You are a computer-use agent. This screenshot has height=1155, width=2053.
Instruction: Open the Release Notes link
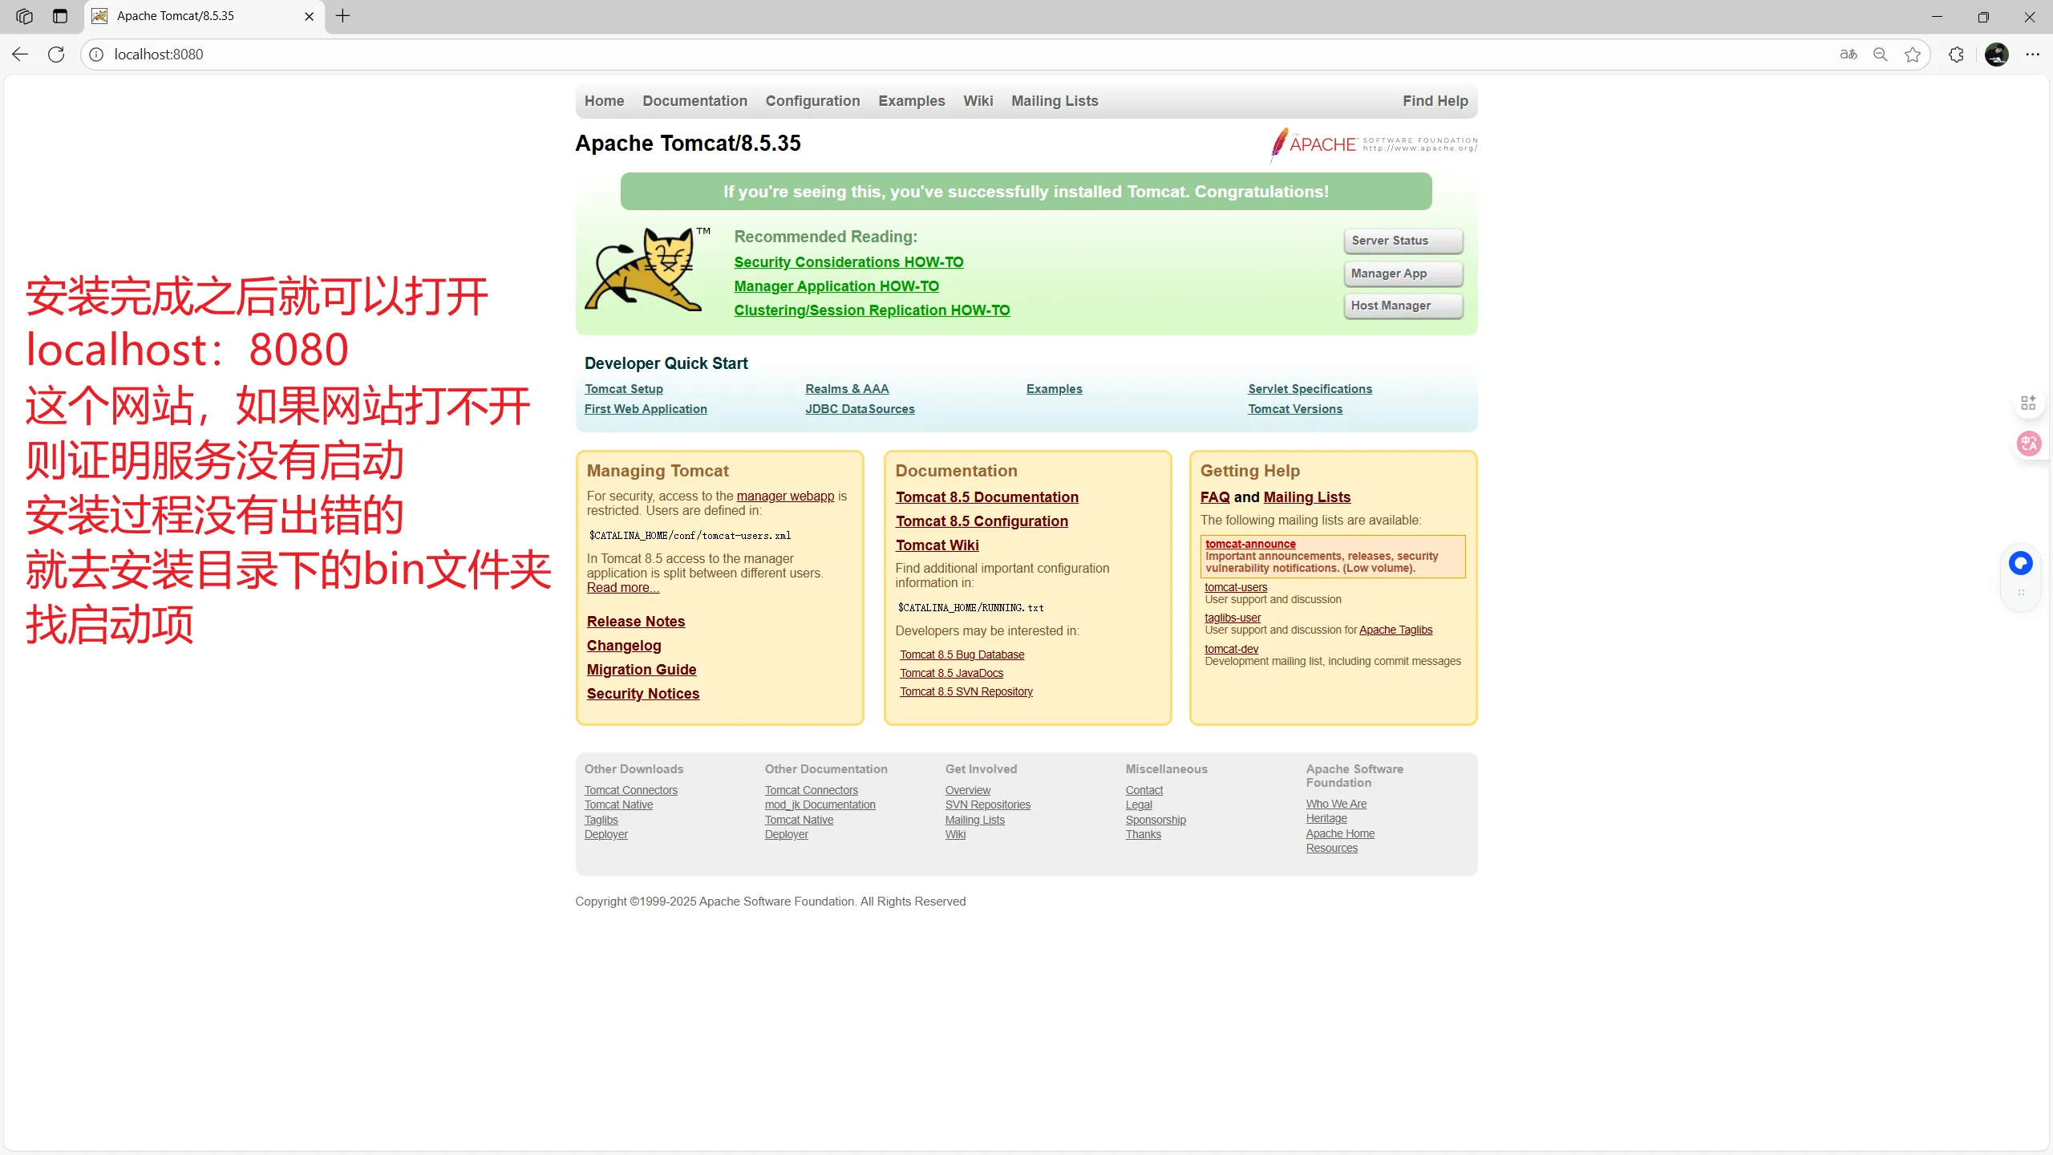click(636, 622)
